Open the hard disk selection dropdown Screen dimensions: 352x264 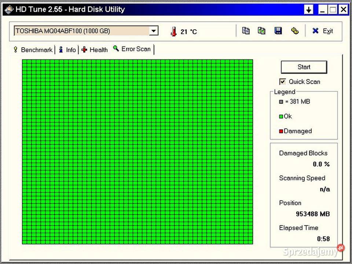point(154,31)
